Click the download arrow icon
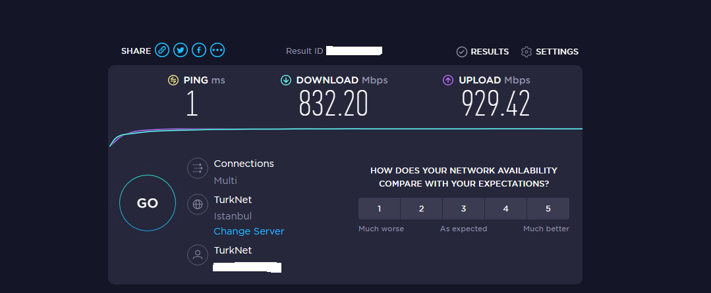Image resolution: width=711 pixels, height=293 pixels. click(286, 80)
